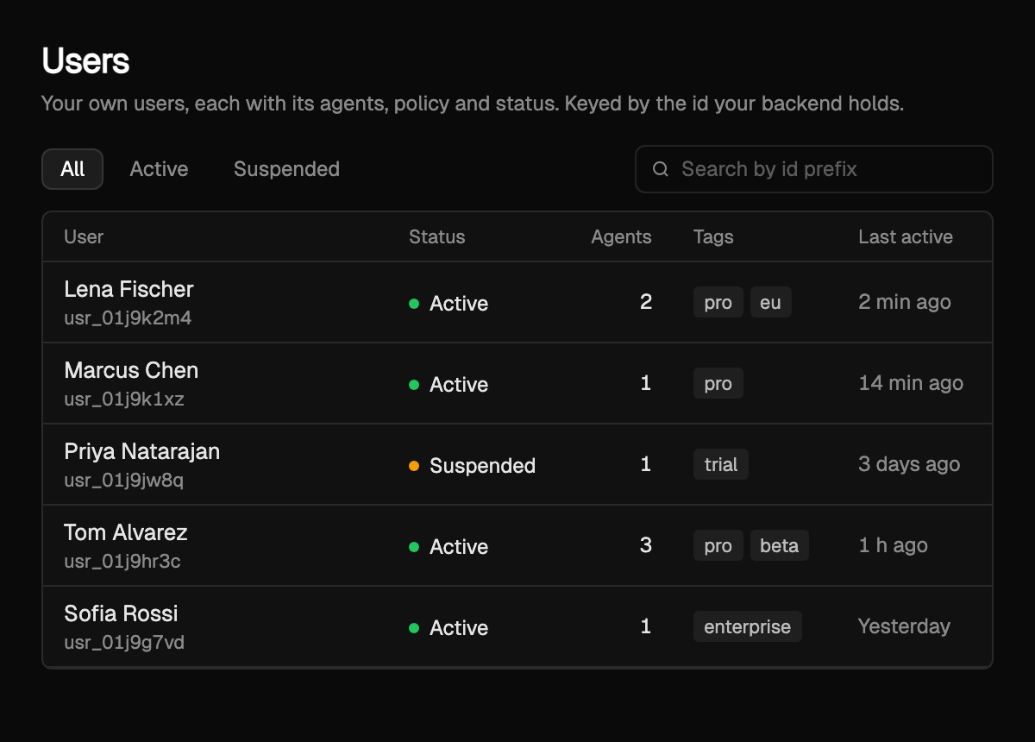The image size is (1035, 742).
Task: Open Priya Natarajan's user row
Action: [x=517, y=464]
